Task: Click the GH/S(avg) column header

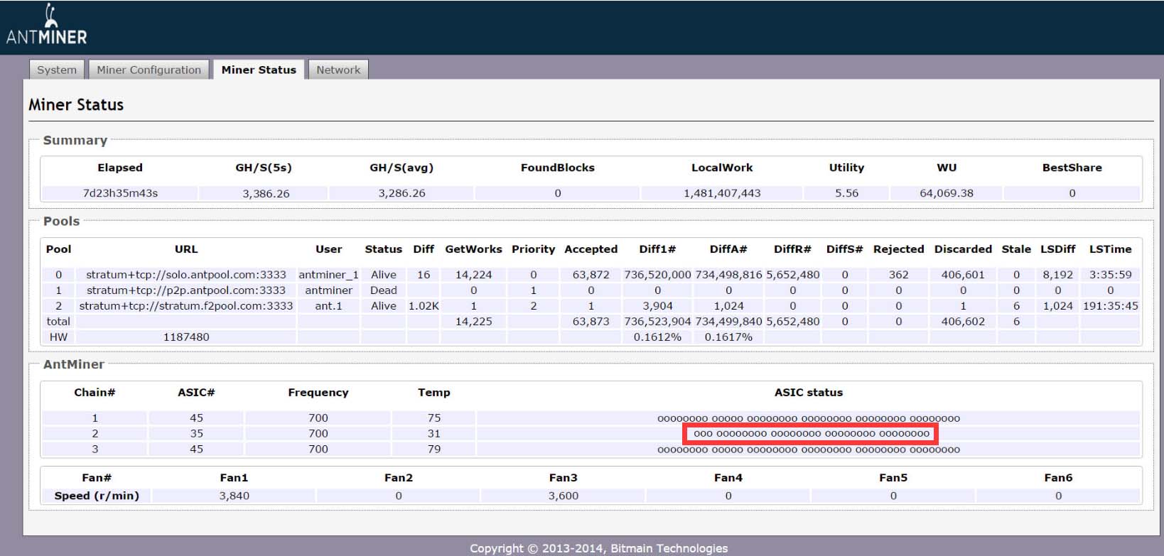Action: tap(402, 168)
